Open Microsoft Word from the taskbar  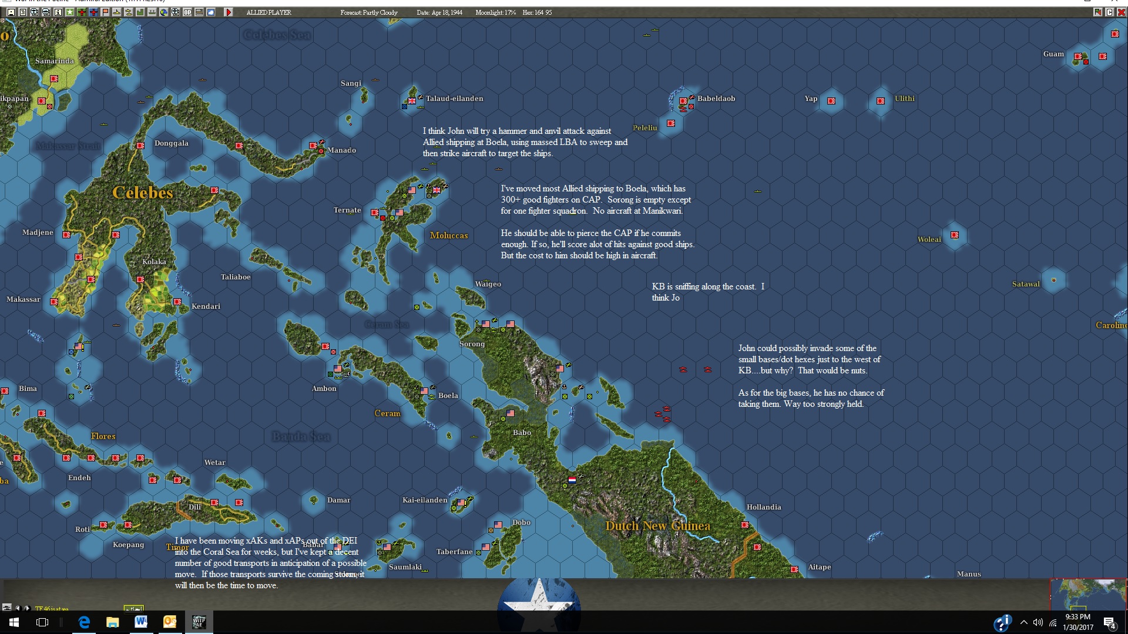(141, 622)
